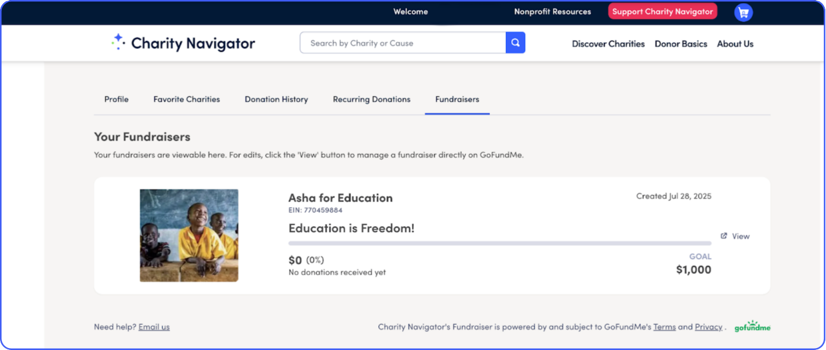Go to Recurring Donations tab

(372, 99)
